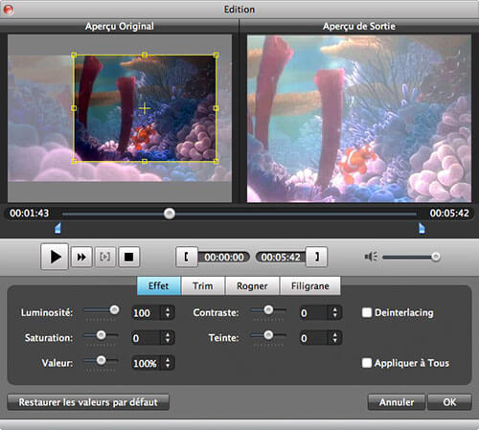
Task: Click the top-middle crop handle
Action: click(x=145, y=56)
